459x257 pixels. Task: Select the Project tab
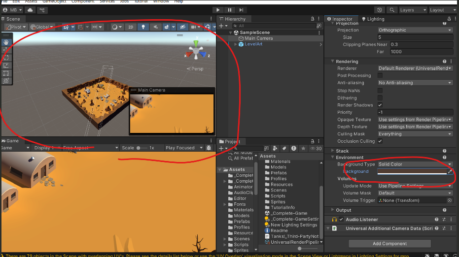pyautogui.click(x=230, y=141)
